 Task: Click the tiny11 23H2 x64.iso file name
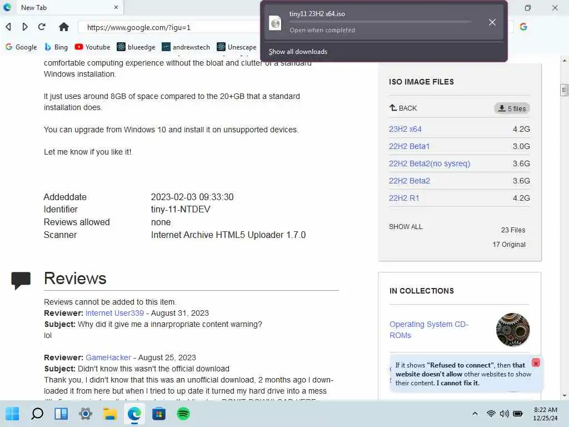317,14
